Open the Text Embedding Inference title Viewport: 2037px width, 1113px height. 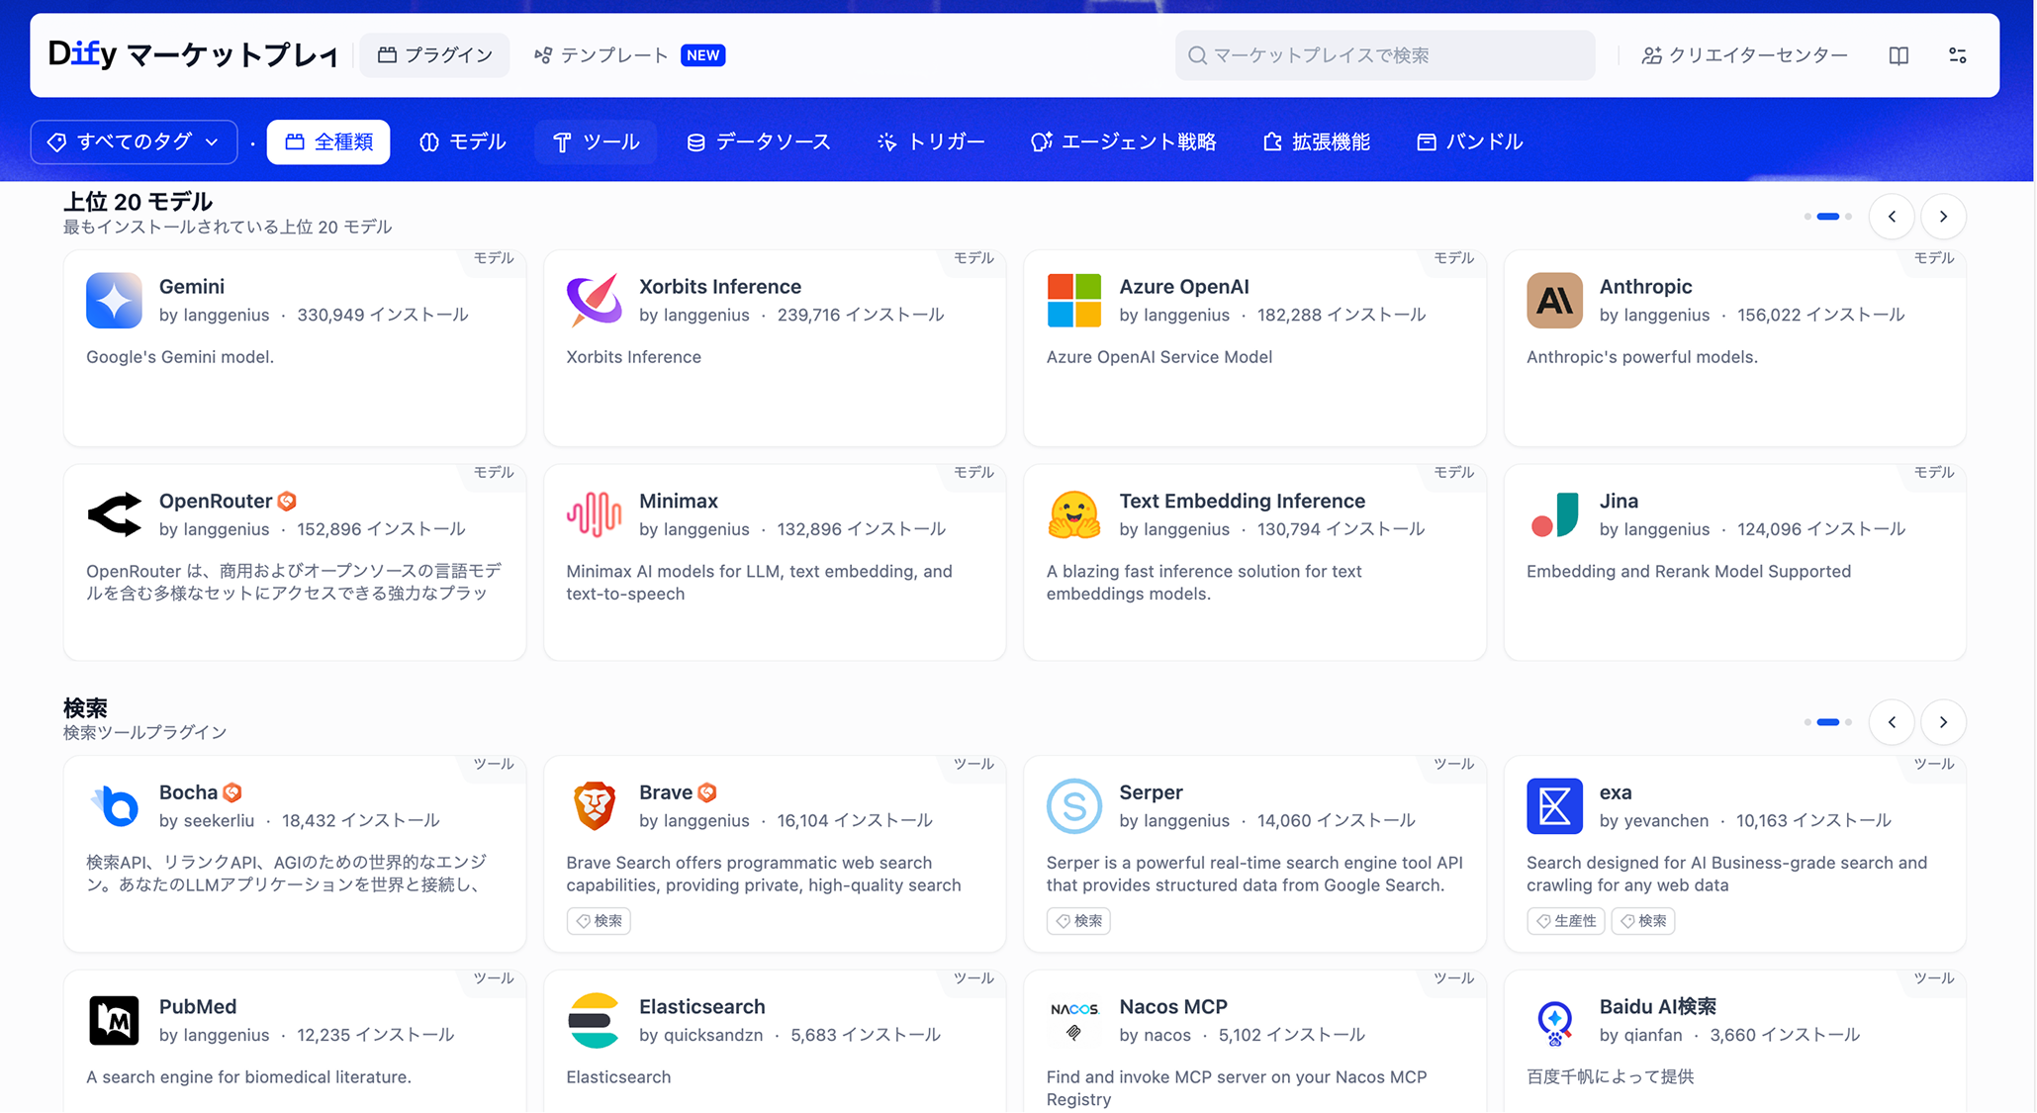tap(1242, 502)
